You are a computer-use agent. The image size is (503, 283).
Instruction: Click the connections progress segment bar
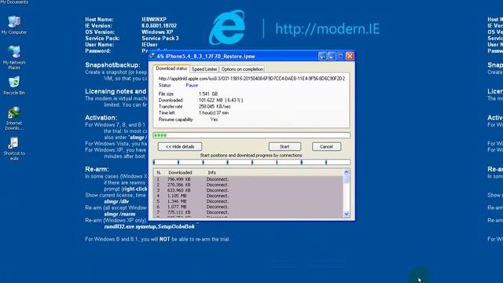point(251,163)
